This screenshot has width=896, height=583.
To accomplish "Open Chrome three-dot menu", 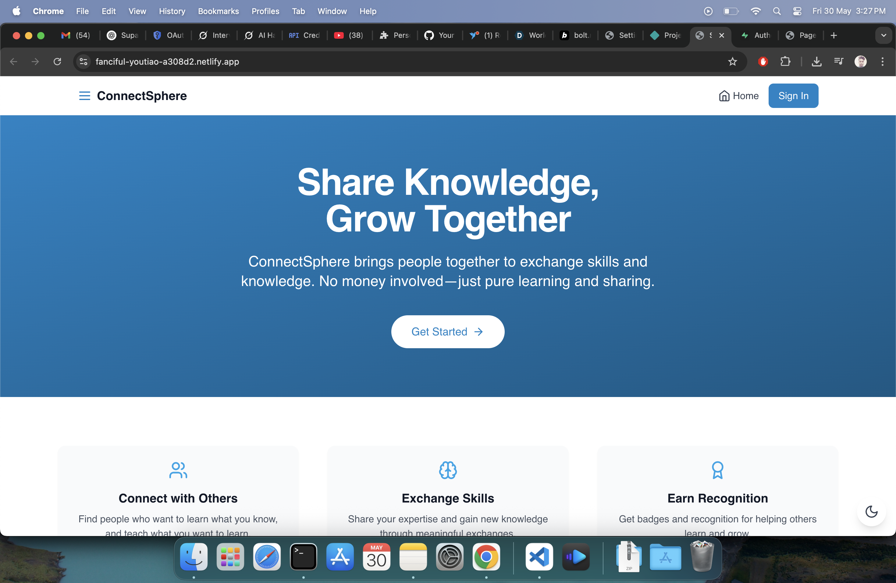I will point(882,61).
